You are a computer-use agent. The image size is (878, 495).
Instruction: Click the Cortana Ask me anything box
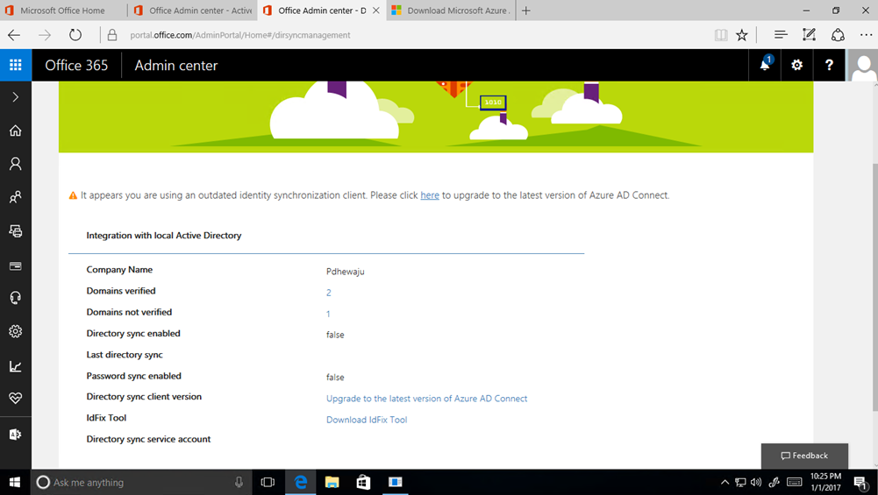click(x=140, y=482)
